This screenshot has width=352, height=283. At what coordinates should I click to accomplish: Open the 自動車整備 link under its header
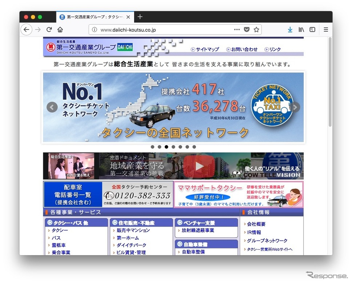pyautogui.click(x=193, y=252)
